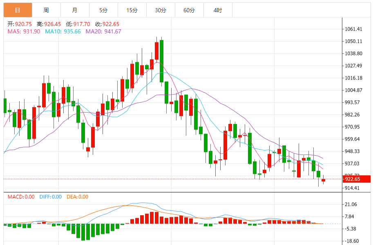373x245 pixels.
Task: Open the 4时 interval tab
Action: pyautogui.click(x=218, y=10)
